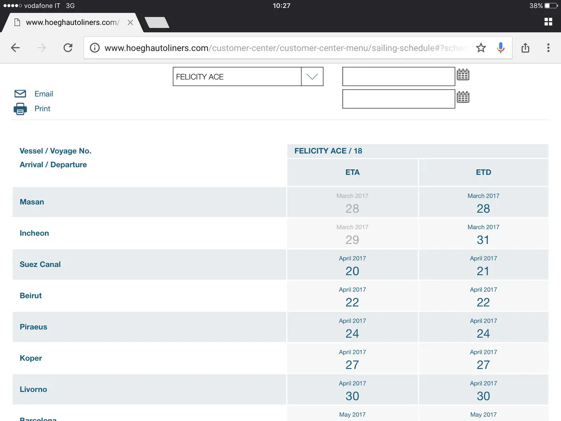The width and height of the screenshot is (561, 421).
Task: Reload the current page
Action: pos(68,48)
